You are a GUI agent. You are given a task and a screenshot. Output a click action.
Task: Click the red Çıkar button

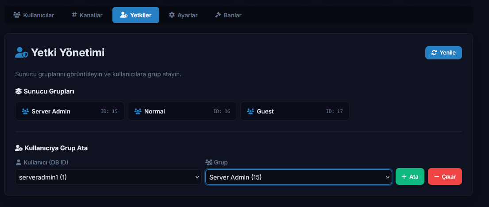point(445,176)
